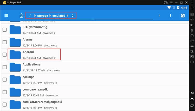This screenshot has height=111, width=195.
Task: Select the checkbox for Alarms folder
Action: 4,42
